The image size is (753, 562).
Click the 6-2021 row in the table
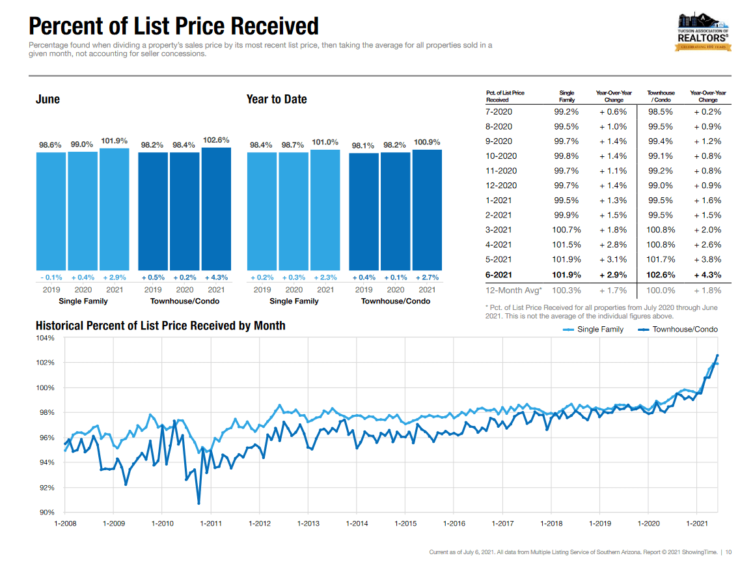click(605, 275)
